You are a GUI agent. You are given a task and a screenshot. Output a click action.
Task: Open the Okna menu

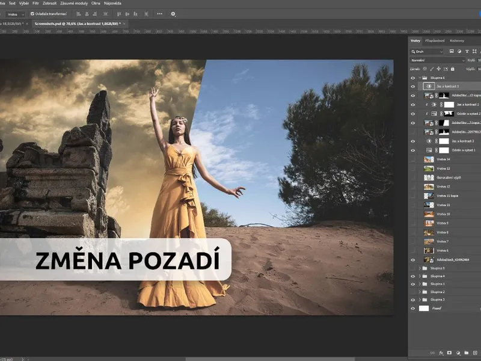coord(96,4)
